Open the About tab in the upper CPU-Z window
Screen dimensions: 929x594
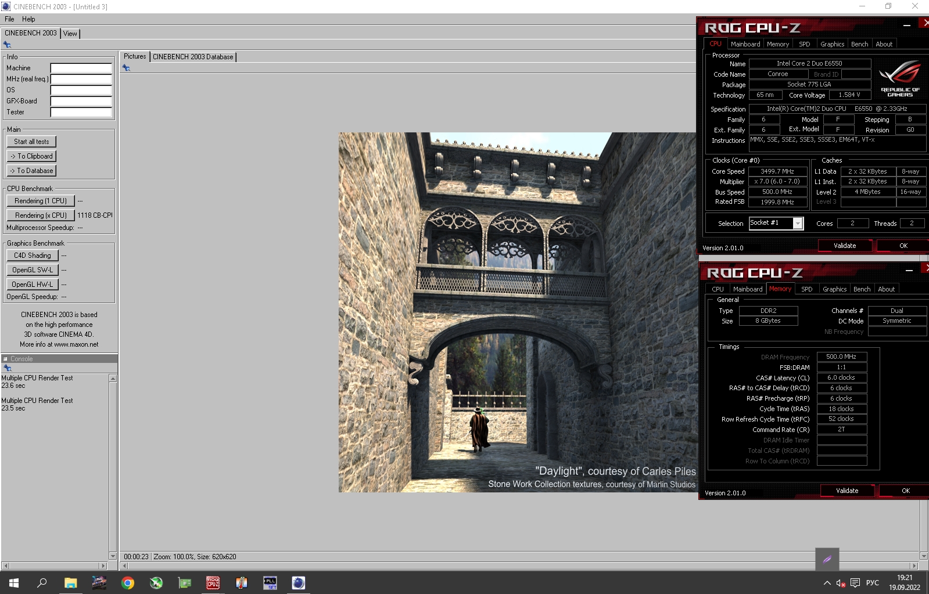884,44
